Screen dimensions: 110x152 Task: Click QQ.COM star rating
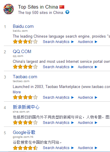point(25,67)
